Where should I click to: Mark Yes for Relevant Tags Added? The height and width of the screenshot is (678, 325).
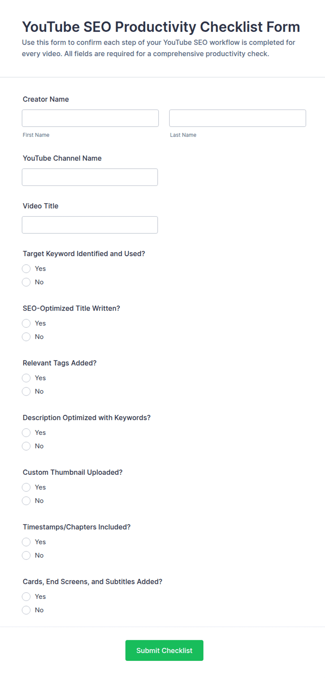tap(26, 378)
